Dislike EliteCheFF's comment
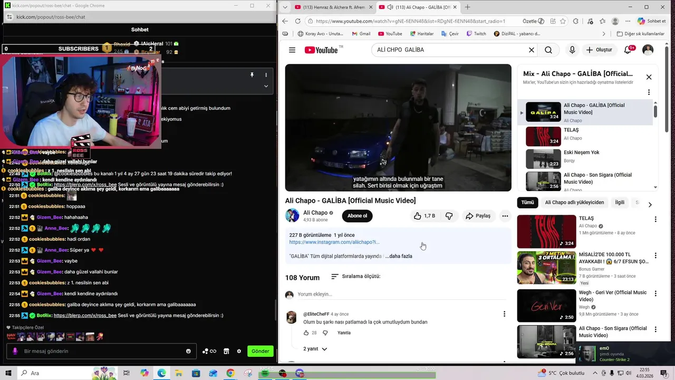This screenshot has height=380, width=675. [325, 333]
